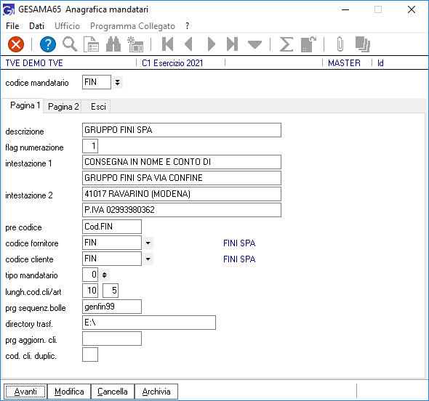This screenshot has width=429, height=401.
Task: Expand the codice mandatario selector arrow
Action: [x=117, y=82]
